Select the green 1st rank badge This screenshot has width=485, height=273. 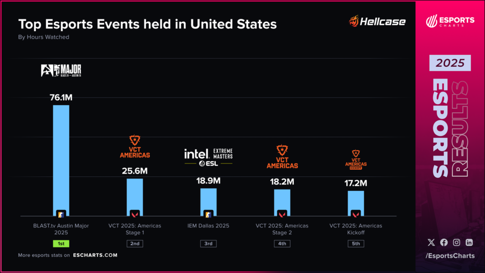point(61,244)
